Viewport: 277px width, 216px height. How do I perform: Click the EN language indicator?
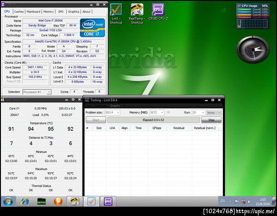[223, 201]
